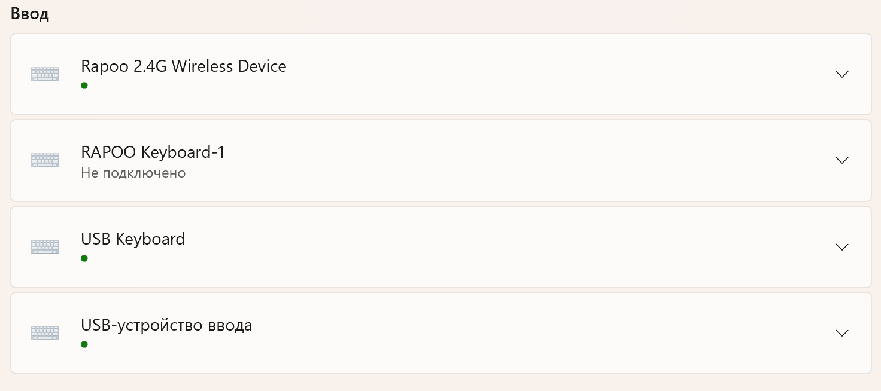The image size is (881, 391).
Task: Expand USB-устройство ввода with its chevron
Action: coord(841,333)
